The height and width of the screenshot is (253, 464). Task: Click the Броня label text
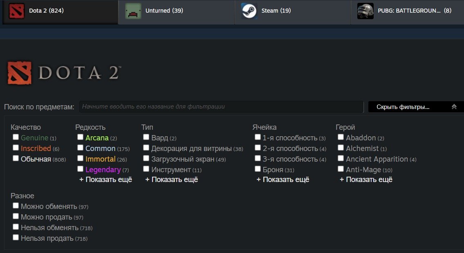273,170
